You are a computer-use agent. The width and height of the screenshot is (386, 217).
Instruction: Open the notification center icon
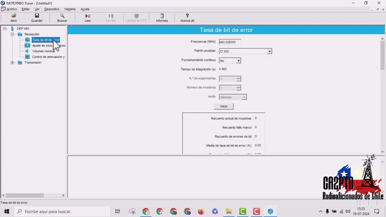pos(377,212)
